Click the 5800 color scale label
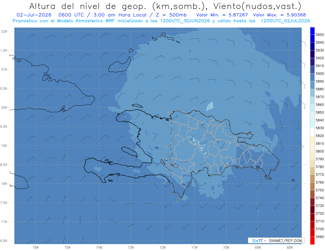The width and height of the screenshot is (325, 251). click(320, 151)
